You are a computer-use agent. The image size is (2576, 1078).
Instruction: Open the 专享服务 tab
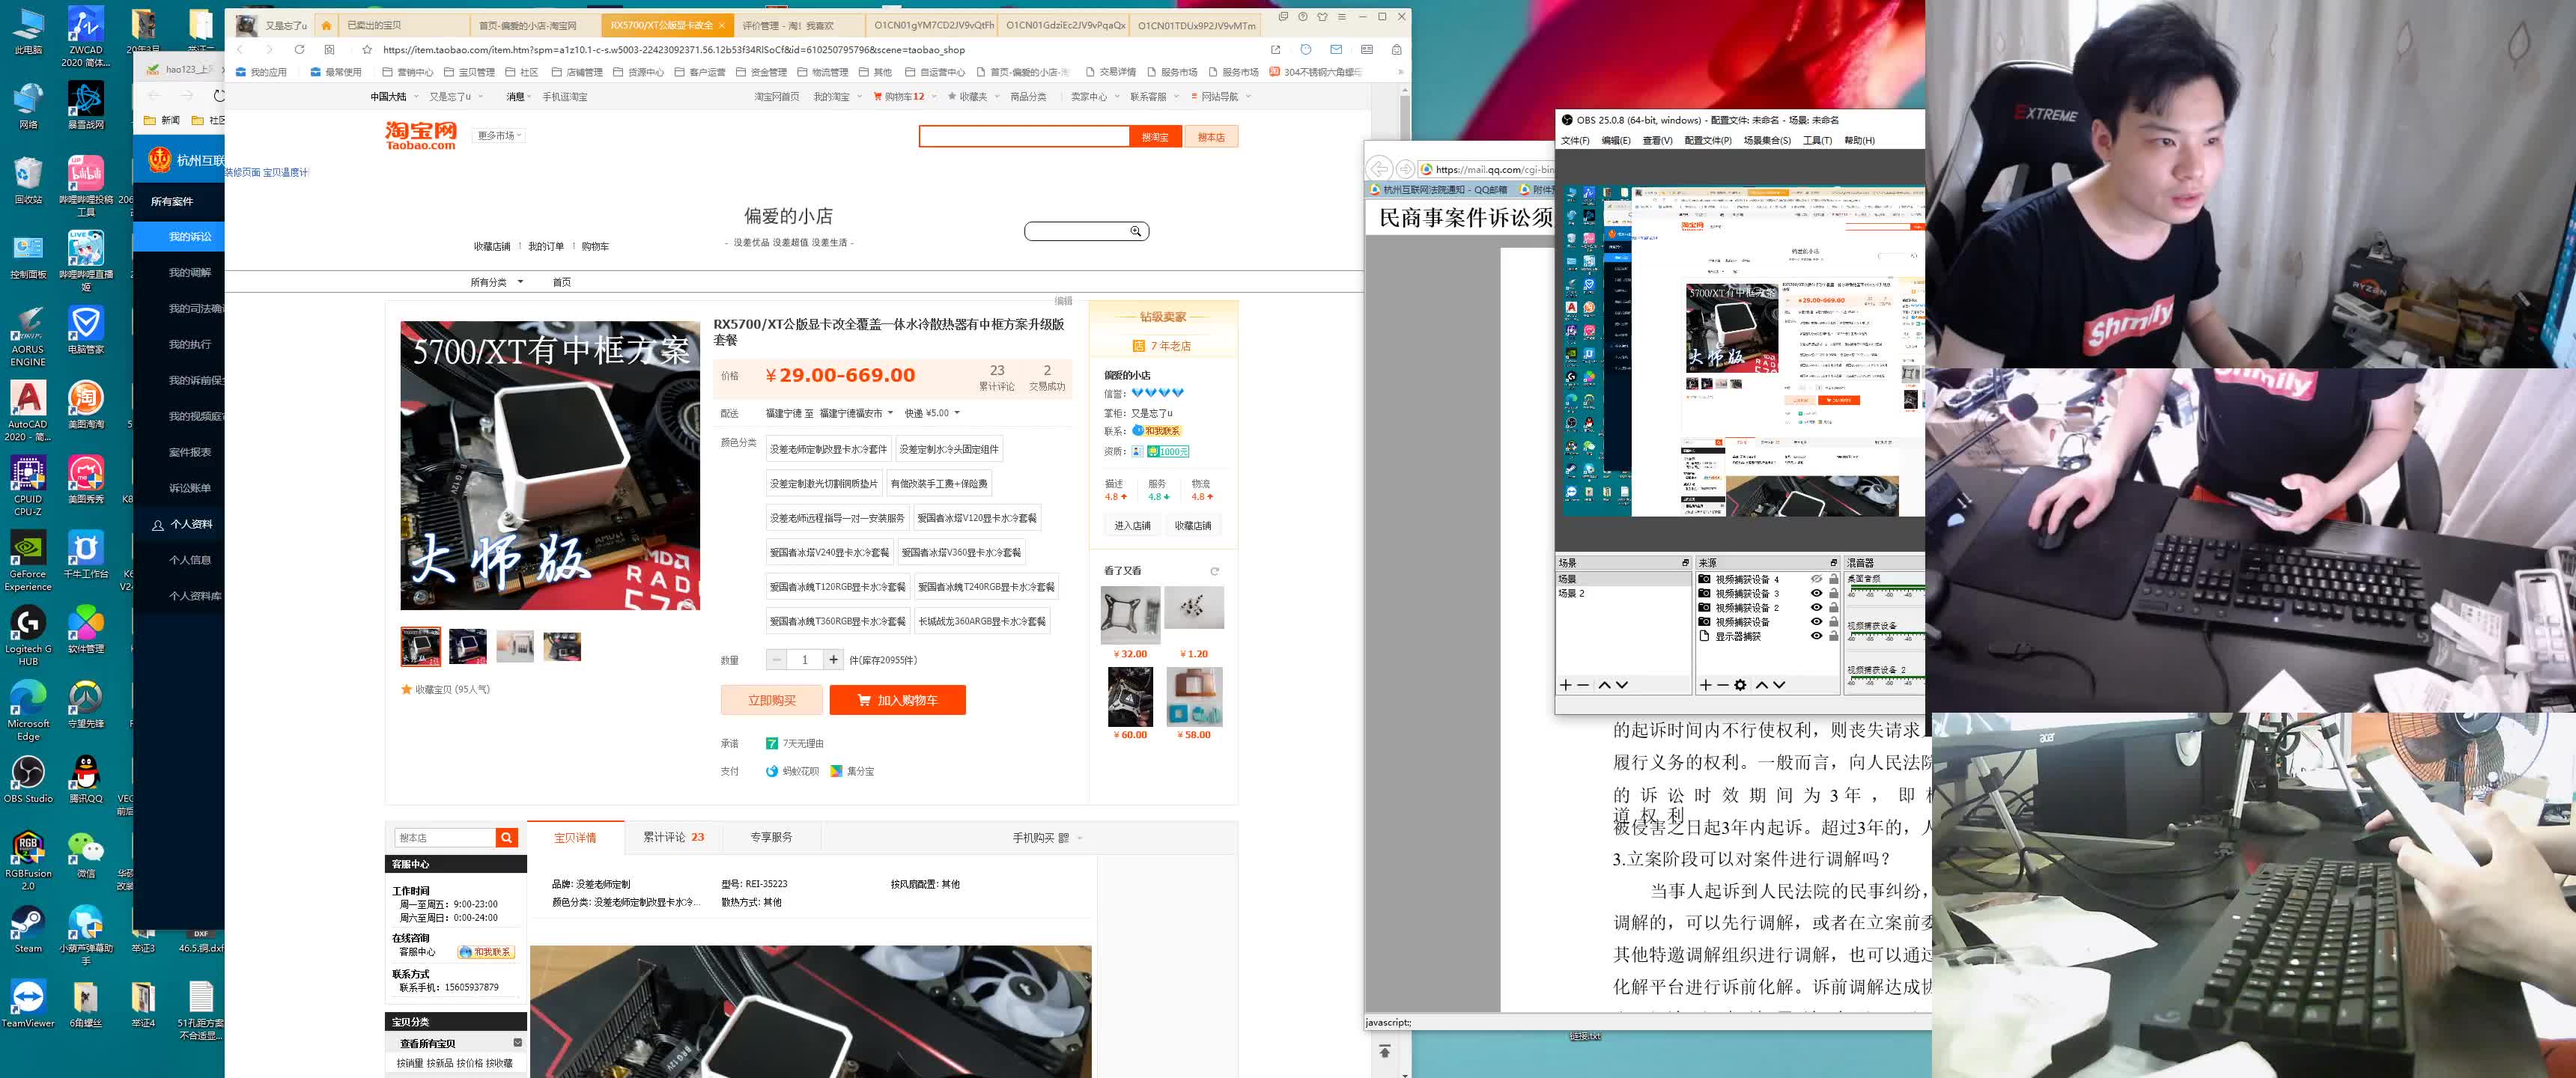coord(771,837)
